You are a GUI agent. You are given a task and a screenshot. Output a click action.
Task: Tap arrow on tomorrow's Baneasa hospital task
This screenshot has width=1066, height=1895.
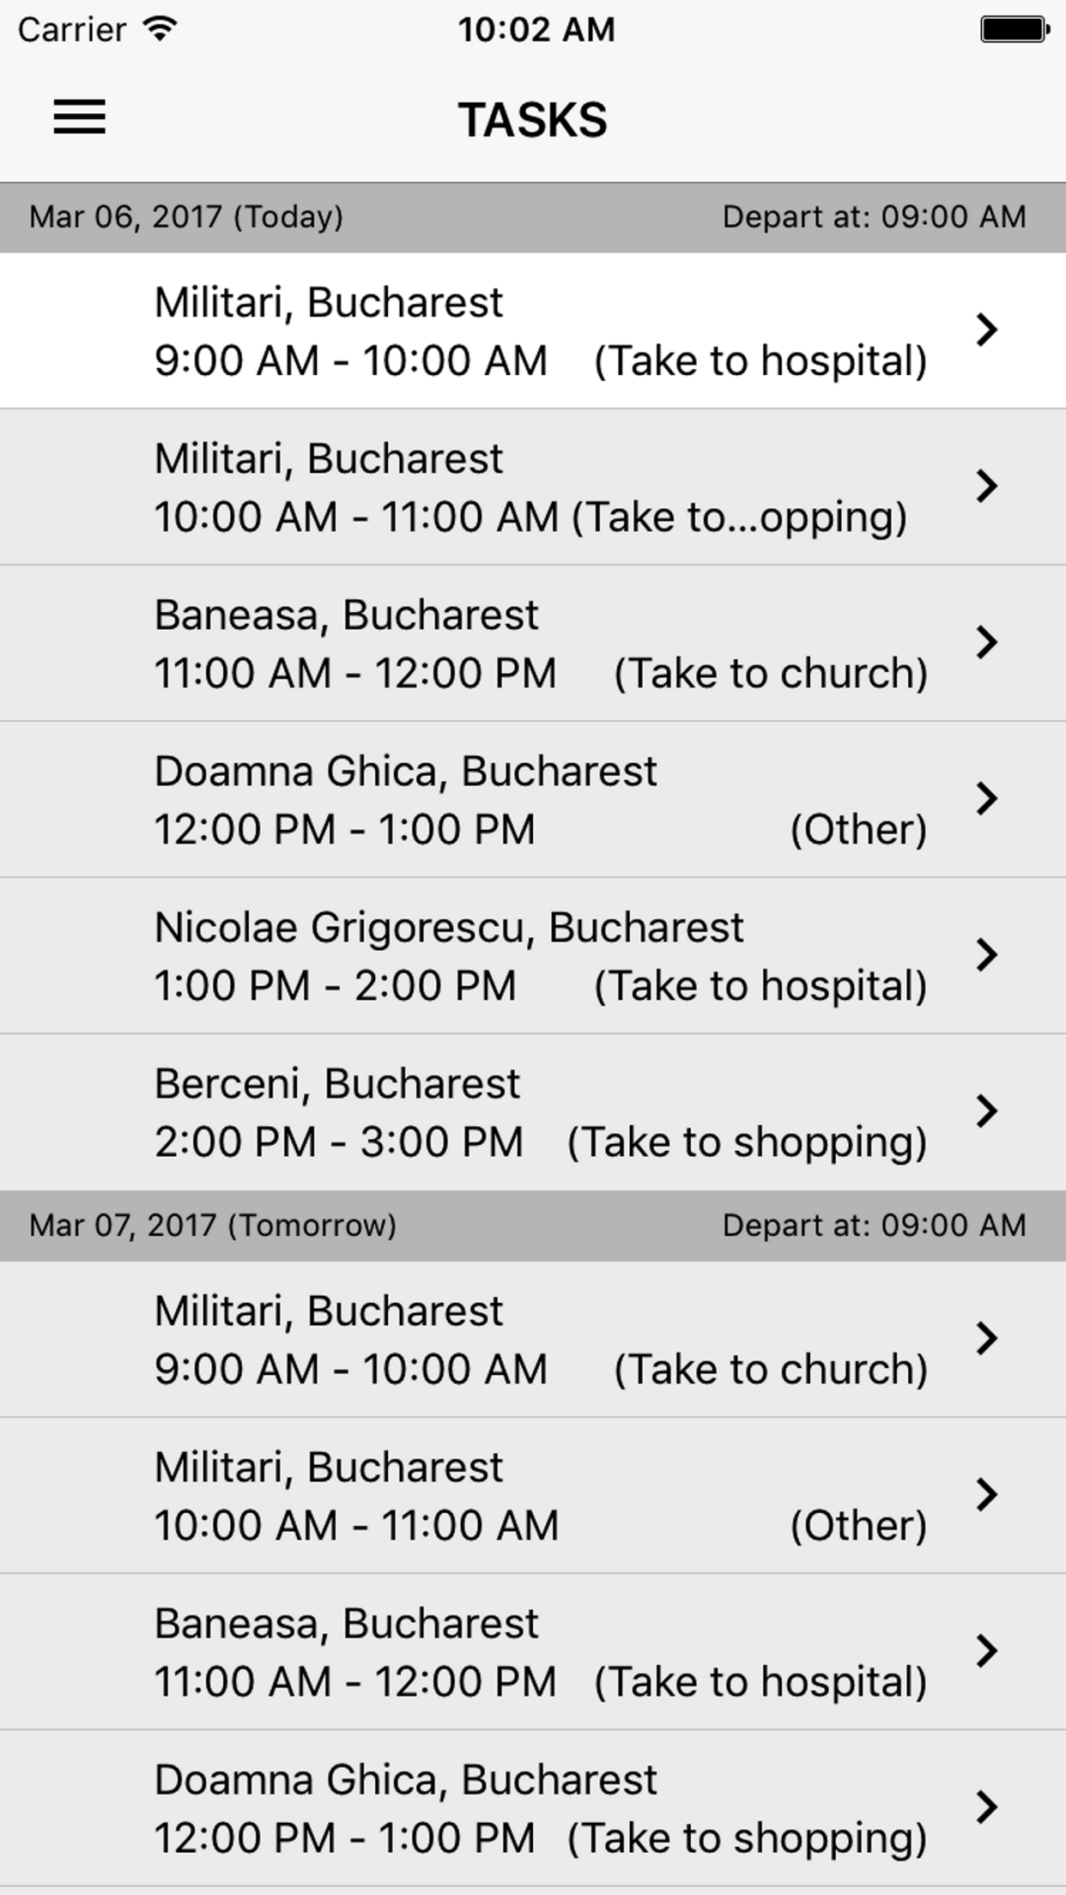[987, 1650]
